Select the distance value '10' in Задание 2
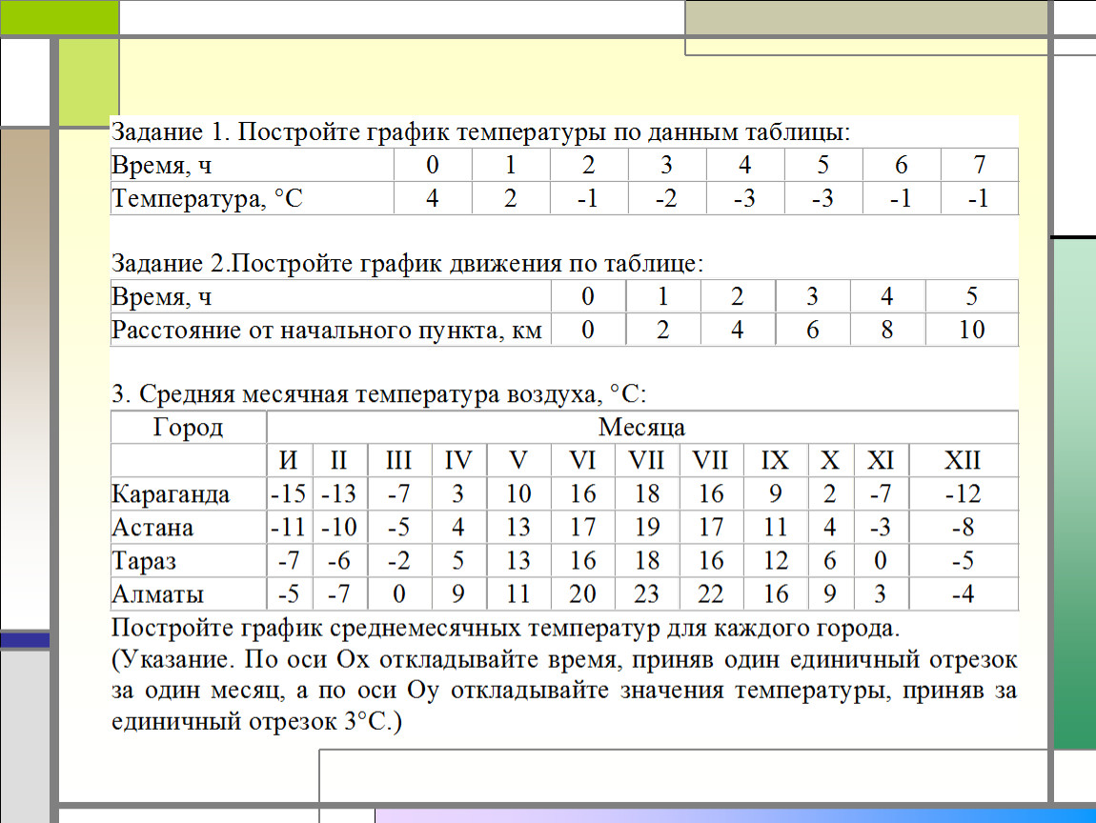 click(971, 330)
